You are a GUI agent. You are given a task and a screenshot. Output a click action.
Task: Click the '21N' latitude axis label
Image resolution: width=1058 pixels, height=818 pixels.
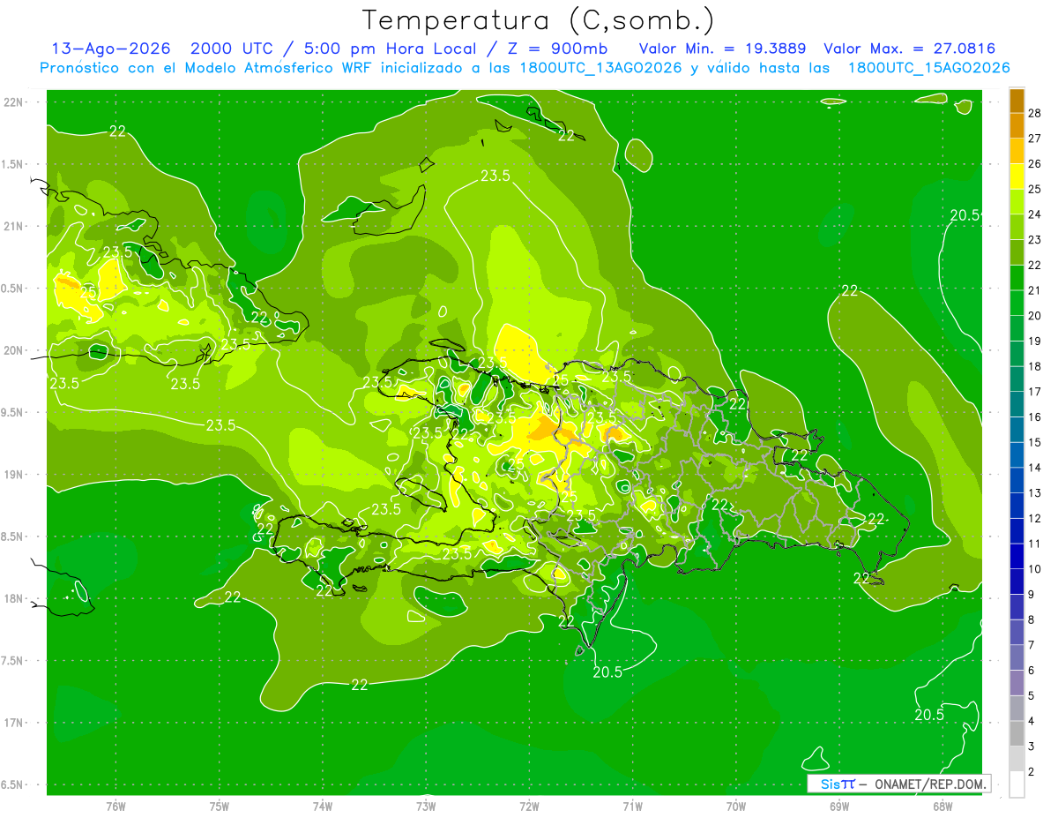coord(13,226)
